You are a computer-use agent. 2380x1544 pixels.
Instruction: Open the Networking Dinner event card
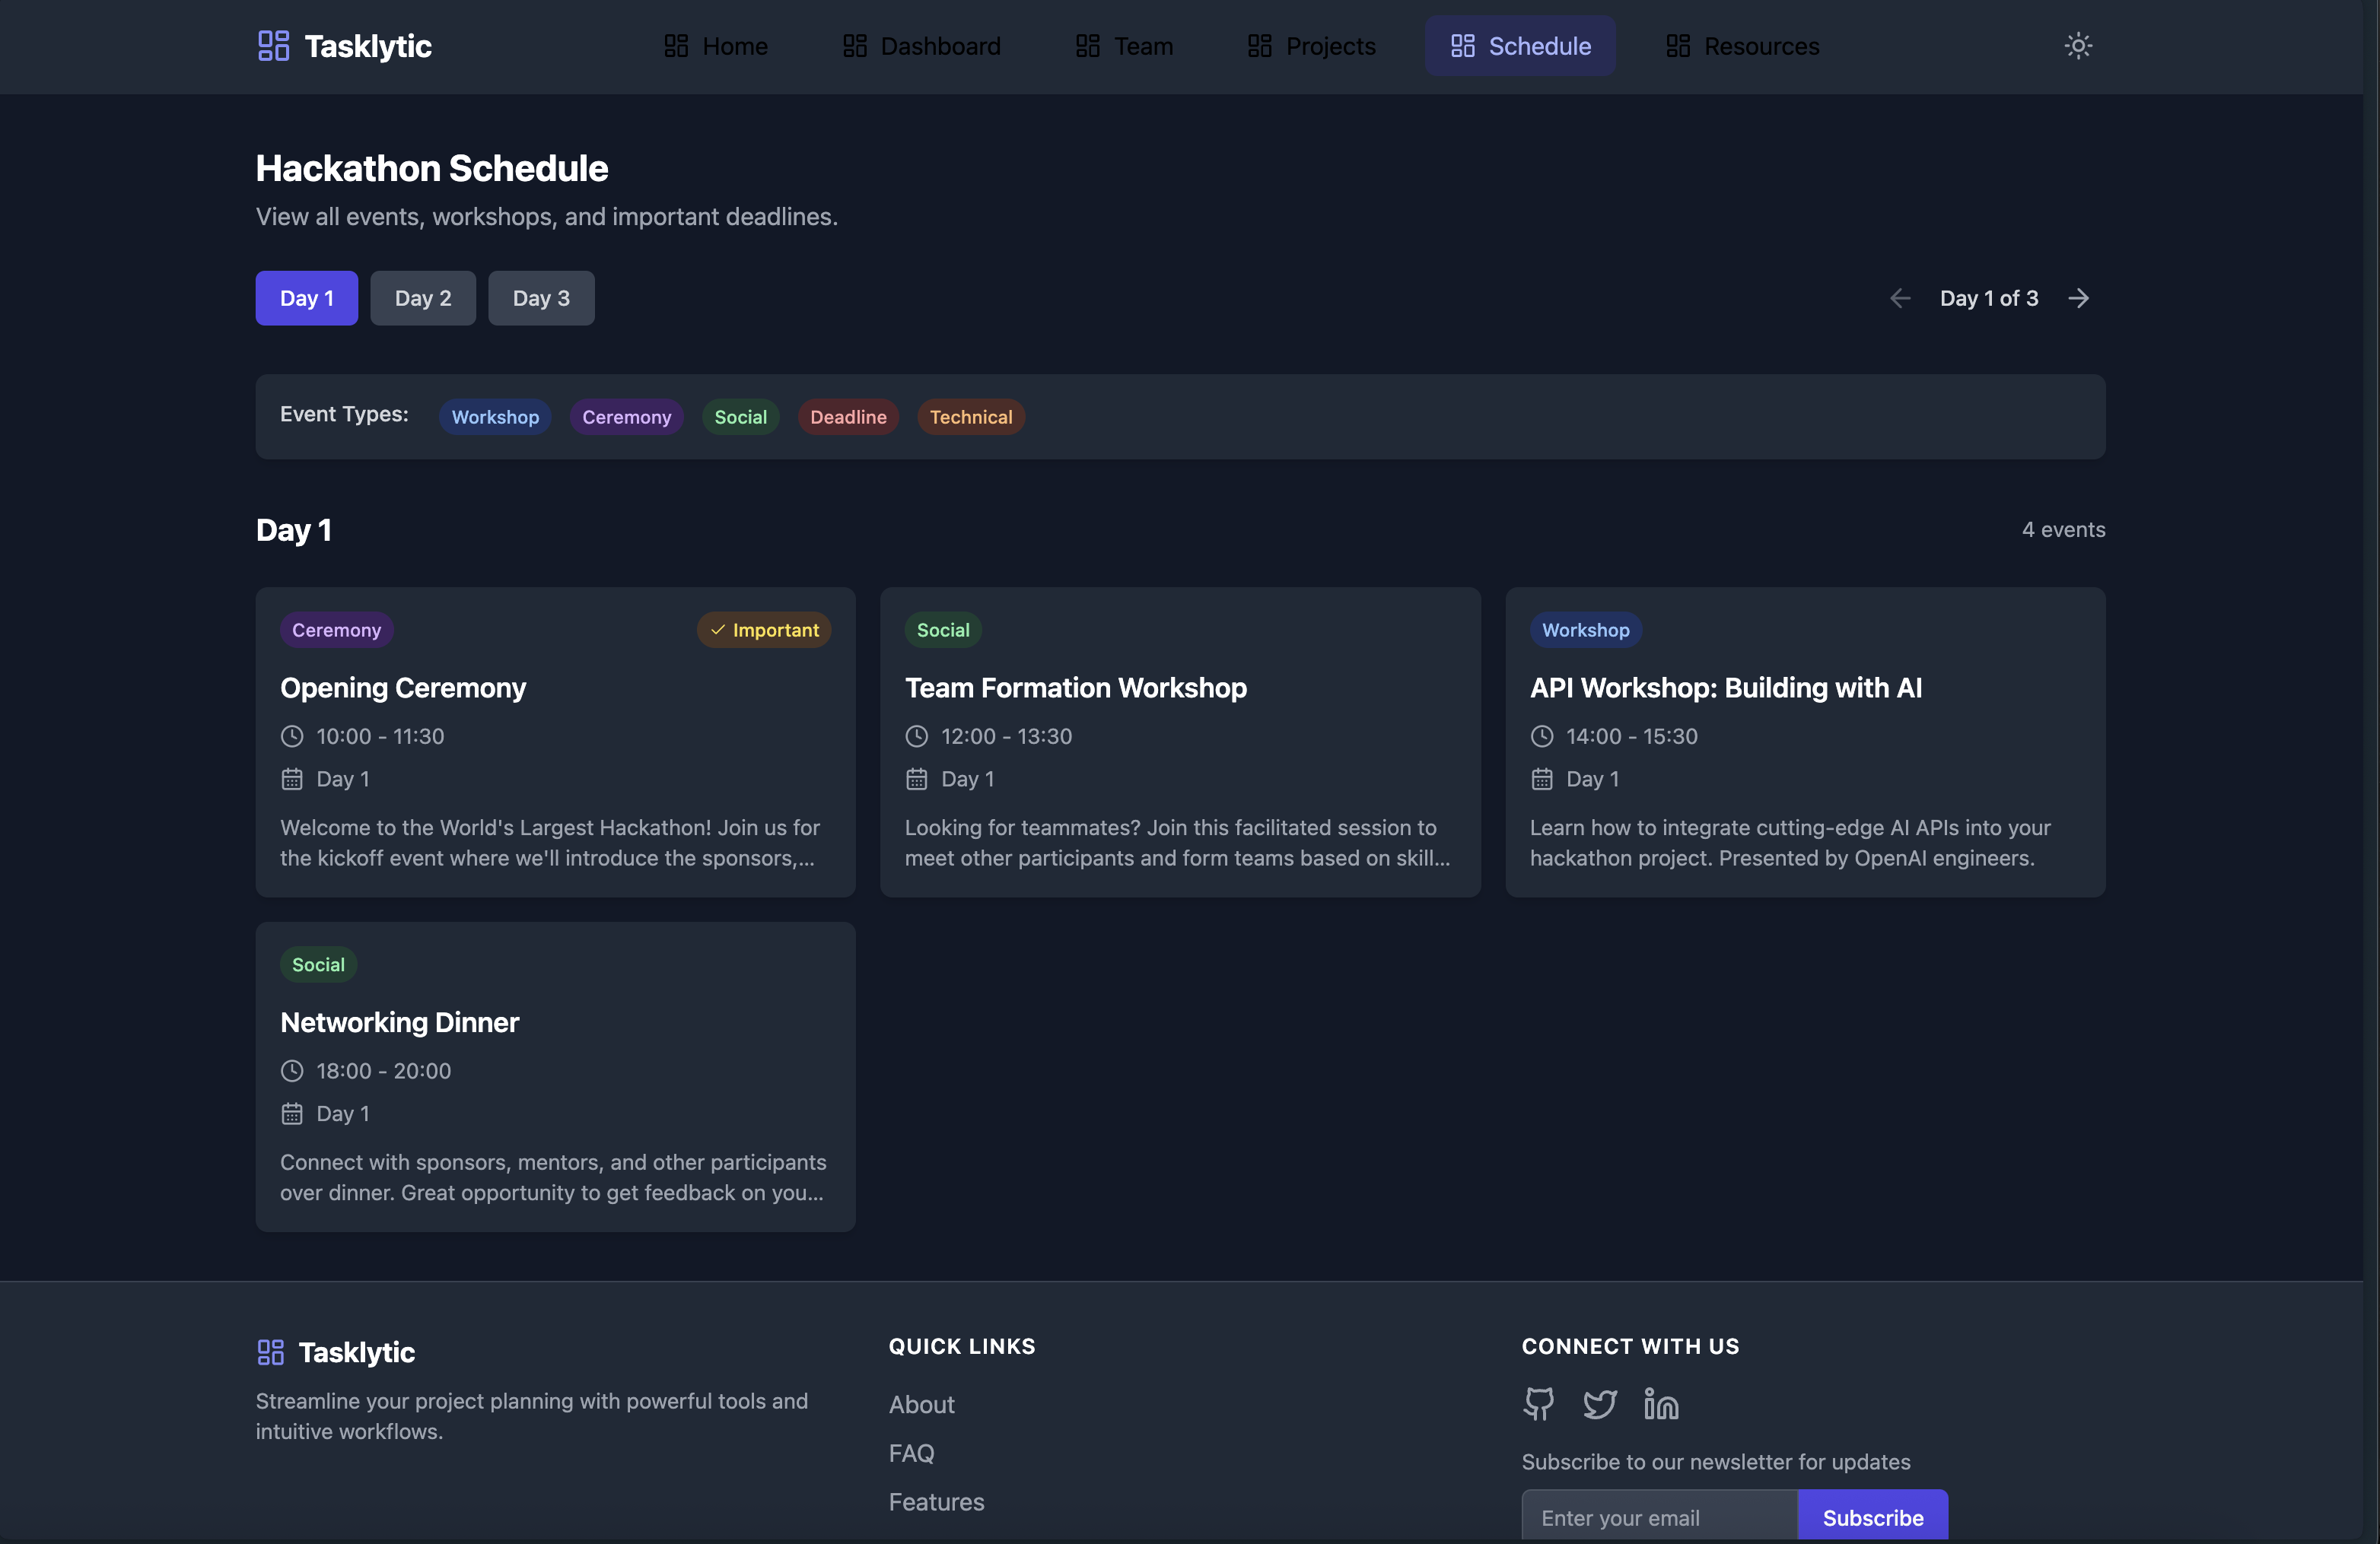555,1076
